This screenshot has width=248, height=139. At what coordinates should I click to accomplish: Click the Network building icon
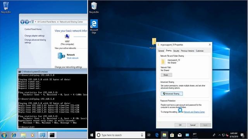click(61, 56)
